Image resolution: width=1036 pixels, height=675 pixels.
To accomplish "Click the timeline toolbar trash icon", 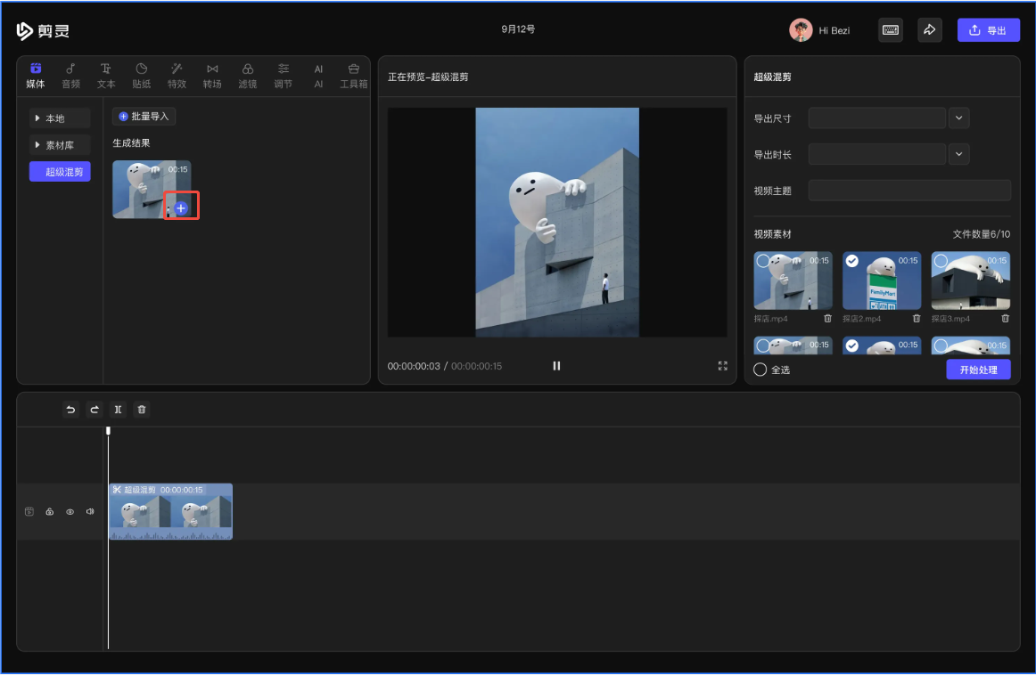I will [142, 410].
